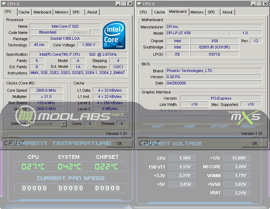Screen dimensions: 270x209
Task: Click Chipset model value X58
Action: tap(215, 41)
